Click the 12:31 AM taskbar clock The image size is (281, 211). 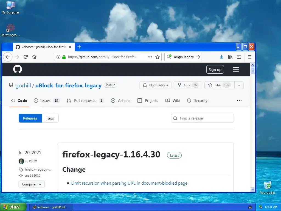tap(271, 207)
